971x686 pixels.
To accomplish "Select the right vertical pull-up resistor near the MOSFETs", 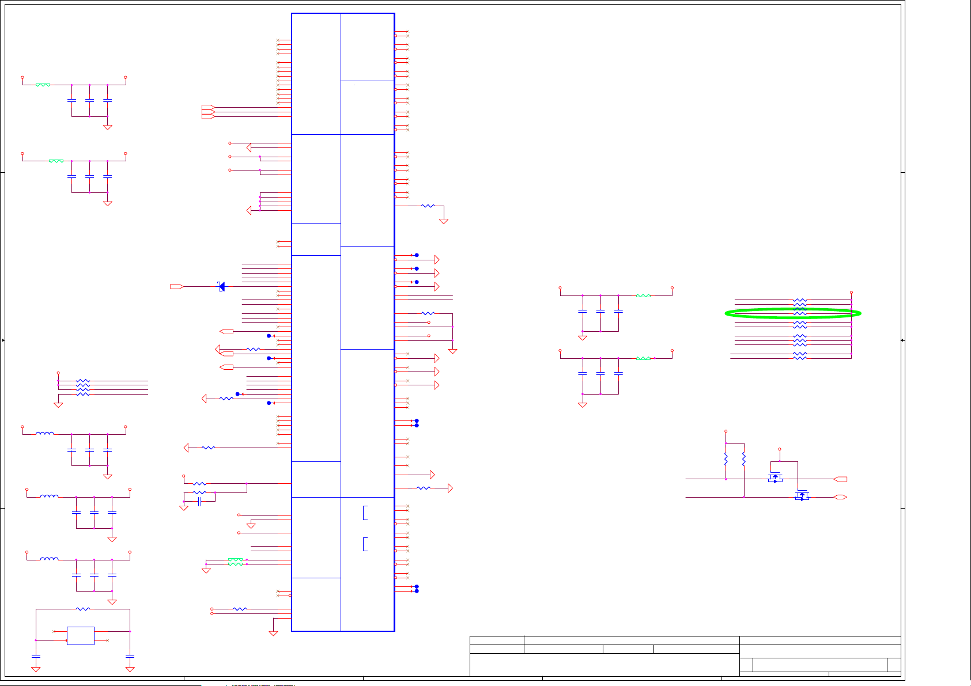I will 744,459.
